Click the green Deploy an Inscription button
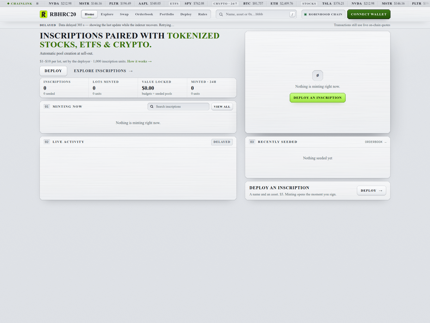Image resolution: width=430 pixels, height=323 pixels. tap(318, 98)
